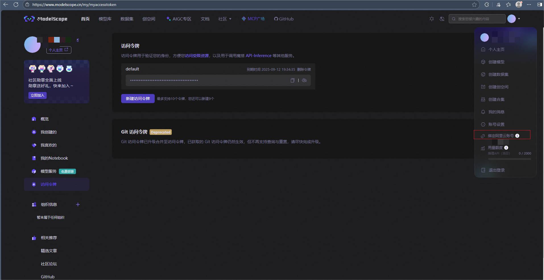Image resolution: width=544 pixels, height=280 pixels.
Task: Open 账号设置 in the account menu
Action: click(496, 124)
